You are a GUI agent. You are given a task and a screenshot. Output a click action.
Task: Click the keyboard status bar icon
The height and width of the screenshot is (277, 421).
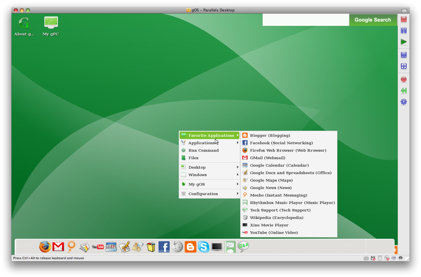pyautogui.click(x=366, y=258)
